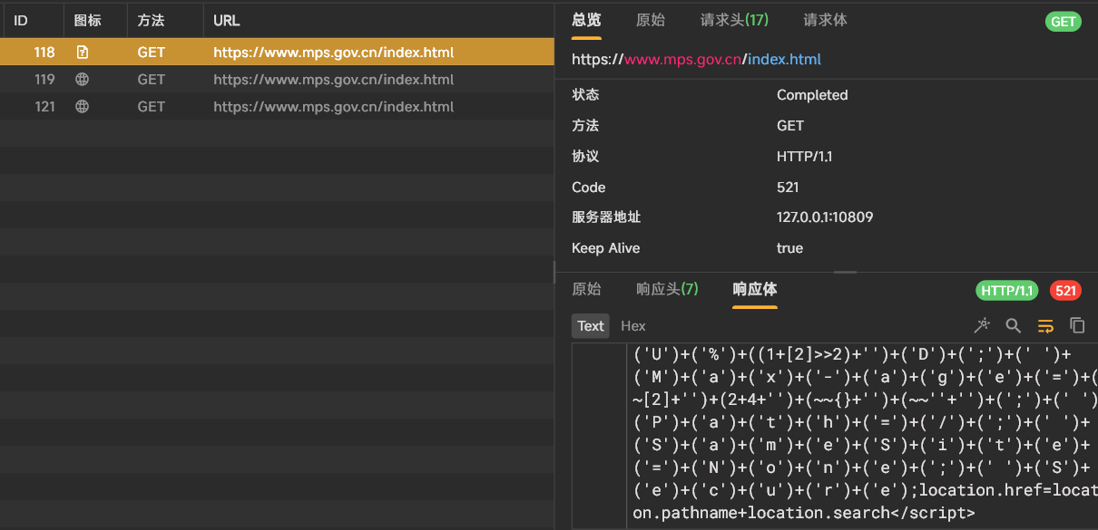Click protocol value HTTP/1.1 in overview
The width and height of the screenshot is (1098, 530).
coord(805,157)
